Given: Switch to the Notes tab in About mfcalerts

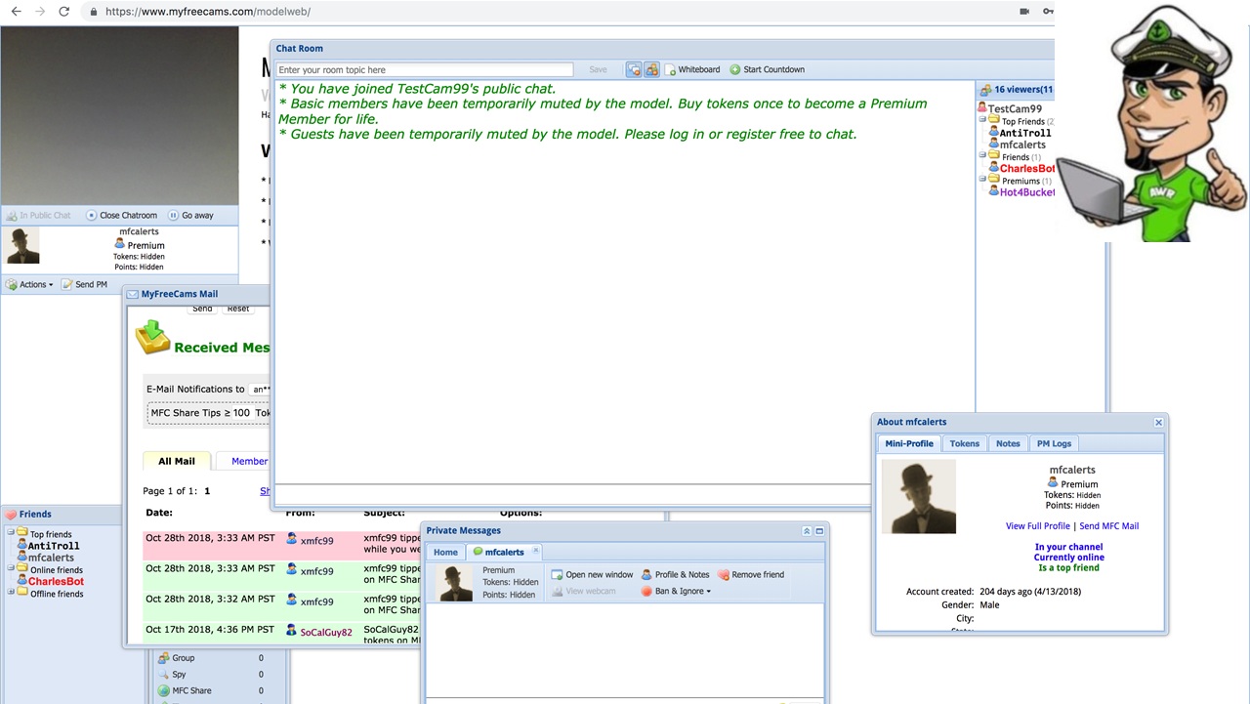Looking at the screenshot, I should 1008,443.
